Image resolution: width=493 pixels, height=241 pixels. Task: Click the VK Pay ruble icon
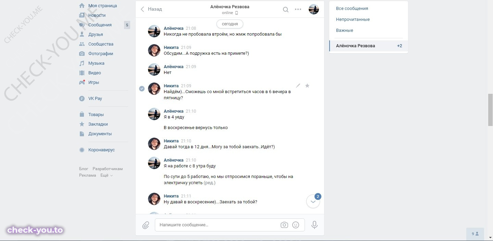(x=82, y=98)
